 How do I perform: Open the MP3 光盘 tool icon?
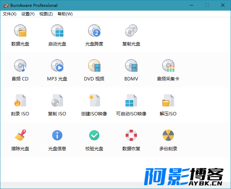tap(57, 65)
